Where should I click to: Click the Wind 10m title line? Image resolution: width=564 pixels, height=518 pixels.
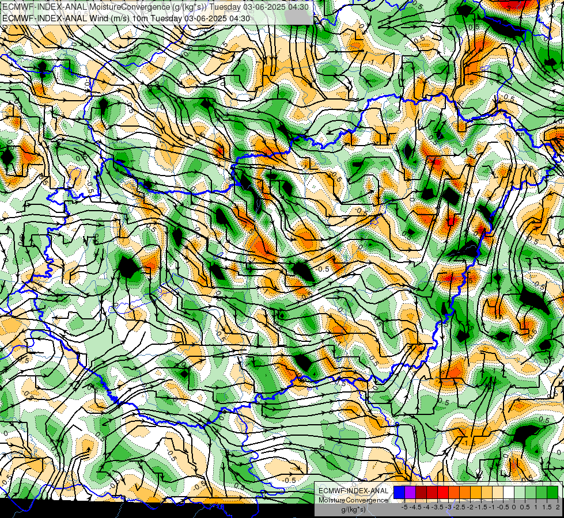point(126,18)
